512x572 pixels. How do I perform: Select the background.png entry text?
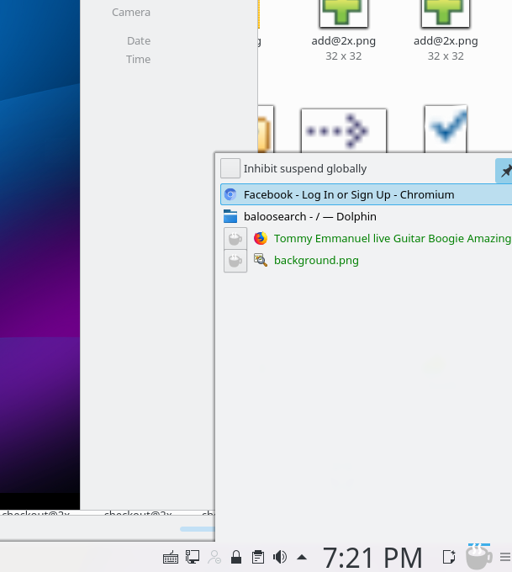coord(316,261)
